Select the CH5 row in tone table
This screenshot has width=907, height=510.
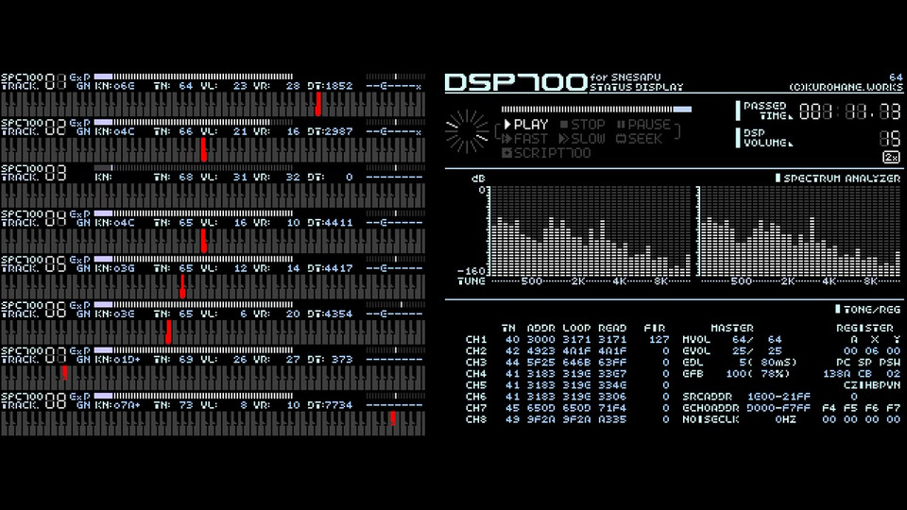pos(568,385)
